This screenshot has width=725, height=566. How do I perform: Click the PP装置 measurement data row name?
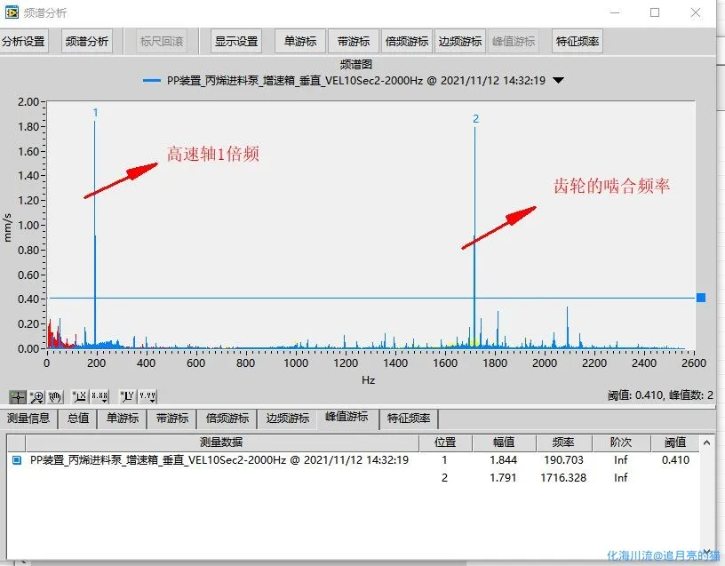[x=219, y=460]
